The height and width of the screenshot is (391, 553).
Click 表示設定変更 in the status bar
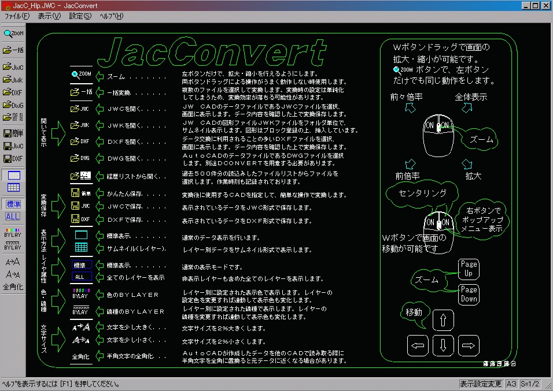pos(481,384)
